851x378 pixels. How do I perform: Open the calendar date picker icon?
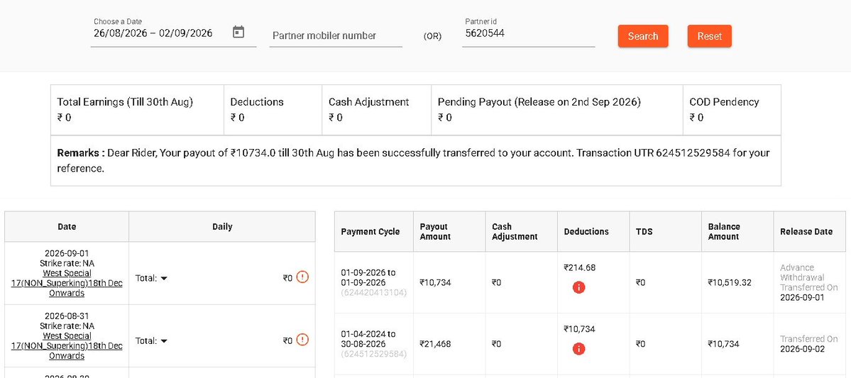coord(238,32)
